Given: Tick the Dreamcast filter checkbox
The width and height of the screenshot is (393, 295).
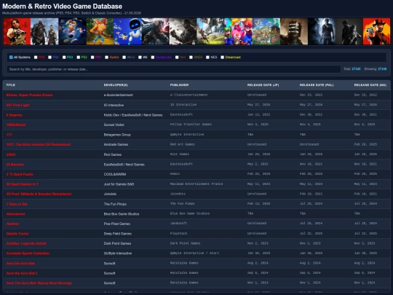Looking at the screenshot, I should [x=222, y=58].
